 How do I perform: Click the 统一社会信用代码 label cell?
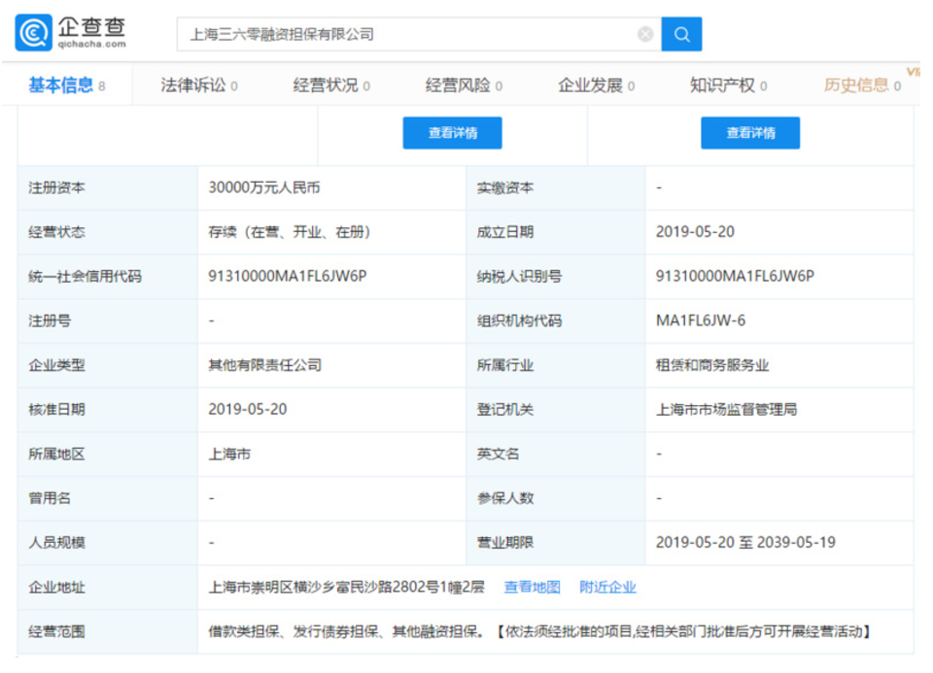coord(108,277)
